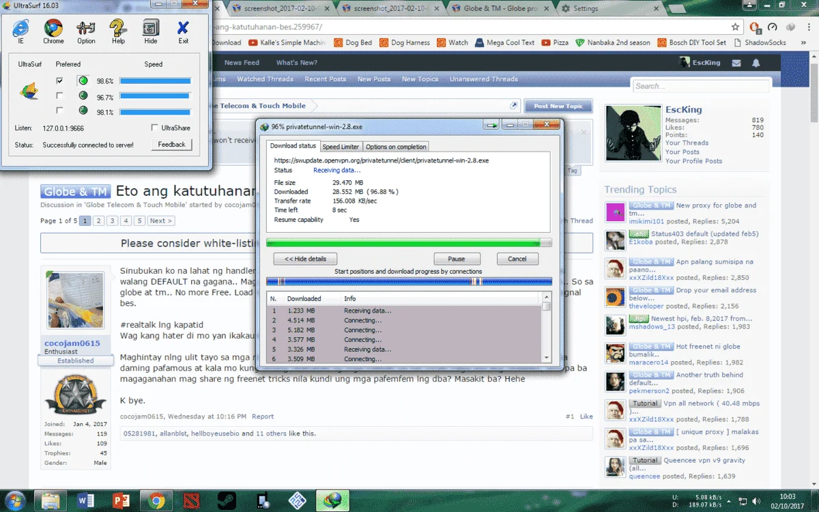Click the green server indicator next to 98.6%
This screenshot has height=512, width=819.
83,81
